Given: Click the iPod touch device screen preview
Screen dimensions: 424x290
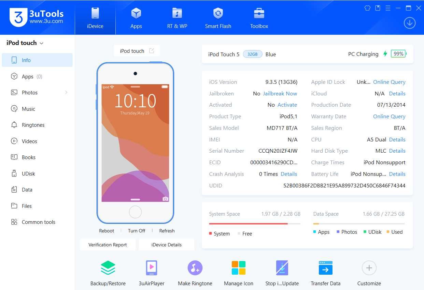Looking at the screenshot, I should pos(135,143).
